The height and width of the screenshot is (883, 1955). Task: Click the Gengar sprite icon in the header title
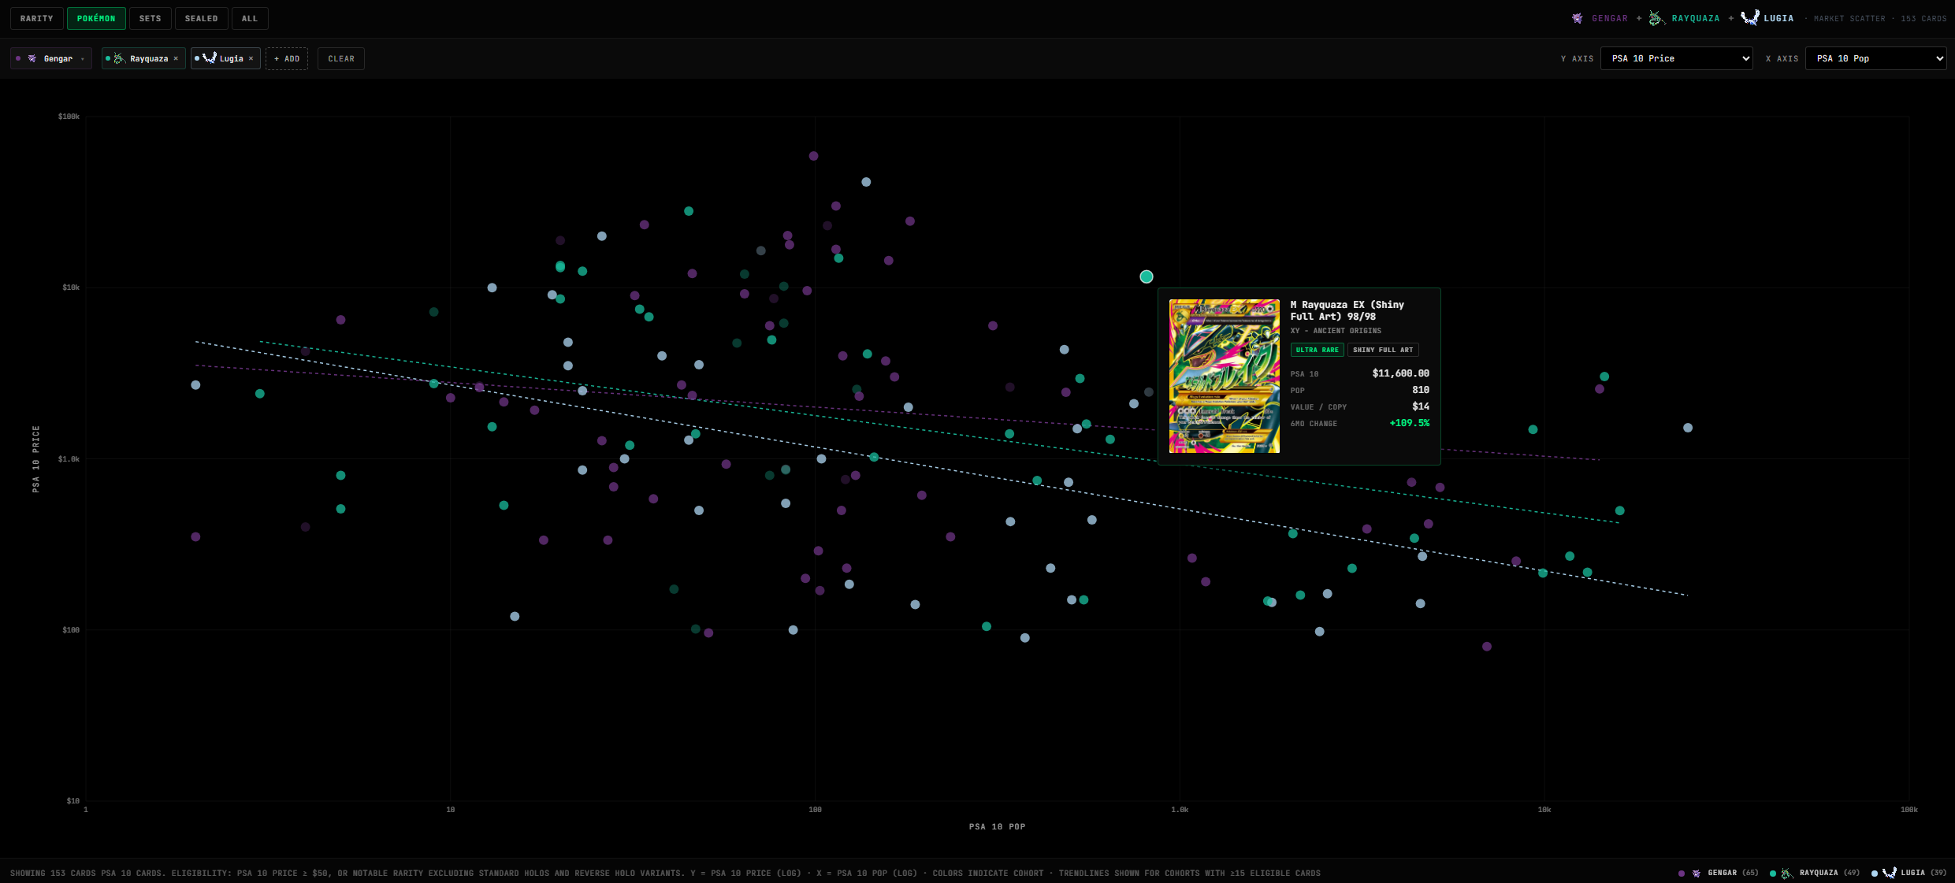click(1577, 18)
